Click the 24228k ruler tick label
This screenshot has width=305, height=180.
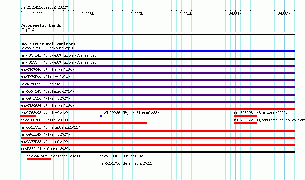click(x=88, y=14)
